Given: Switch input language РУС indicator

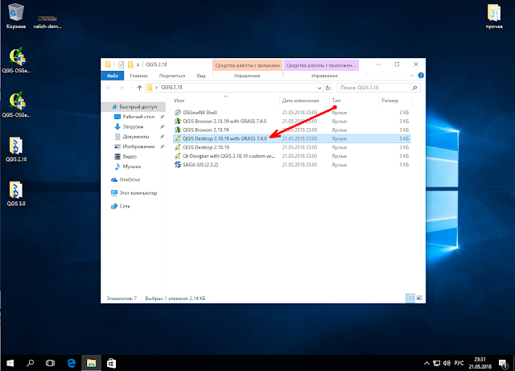Looking at the screenshot, I should tap(459, 363).
